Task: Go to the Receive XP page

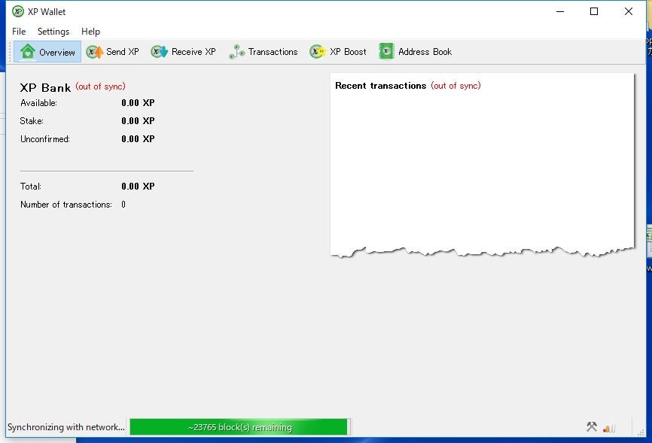Action: coord(184,52)
